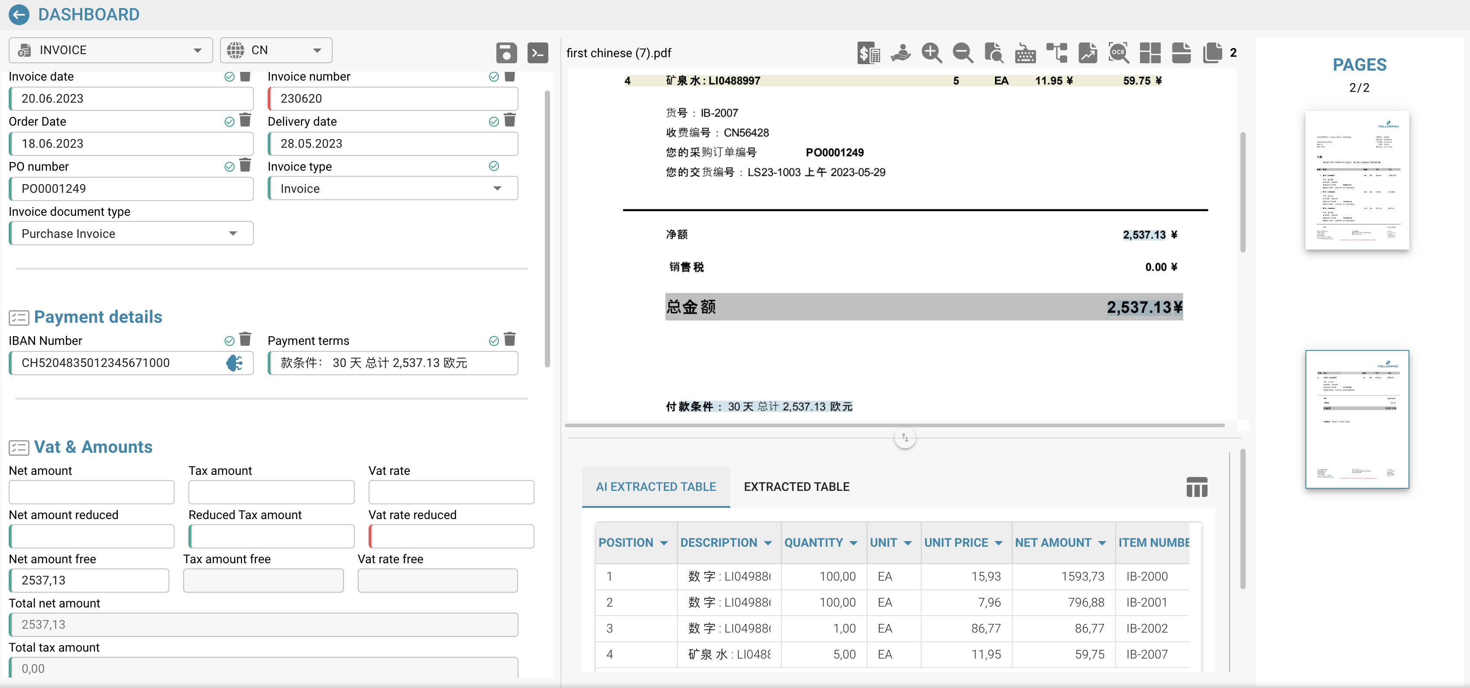Screen dimensions: 1470x688
Task: Click the table columns icon
Action: [x=1197, y=487]
